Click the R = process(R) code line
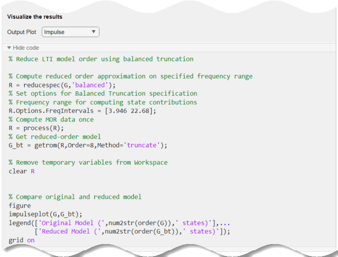 click(x=36, y=128)
